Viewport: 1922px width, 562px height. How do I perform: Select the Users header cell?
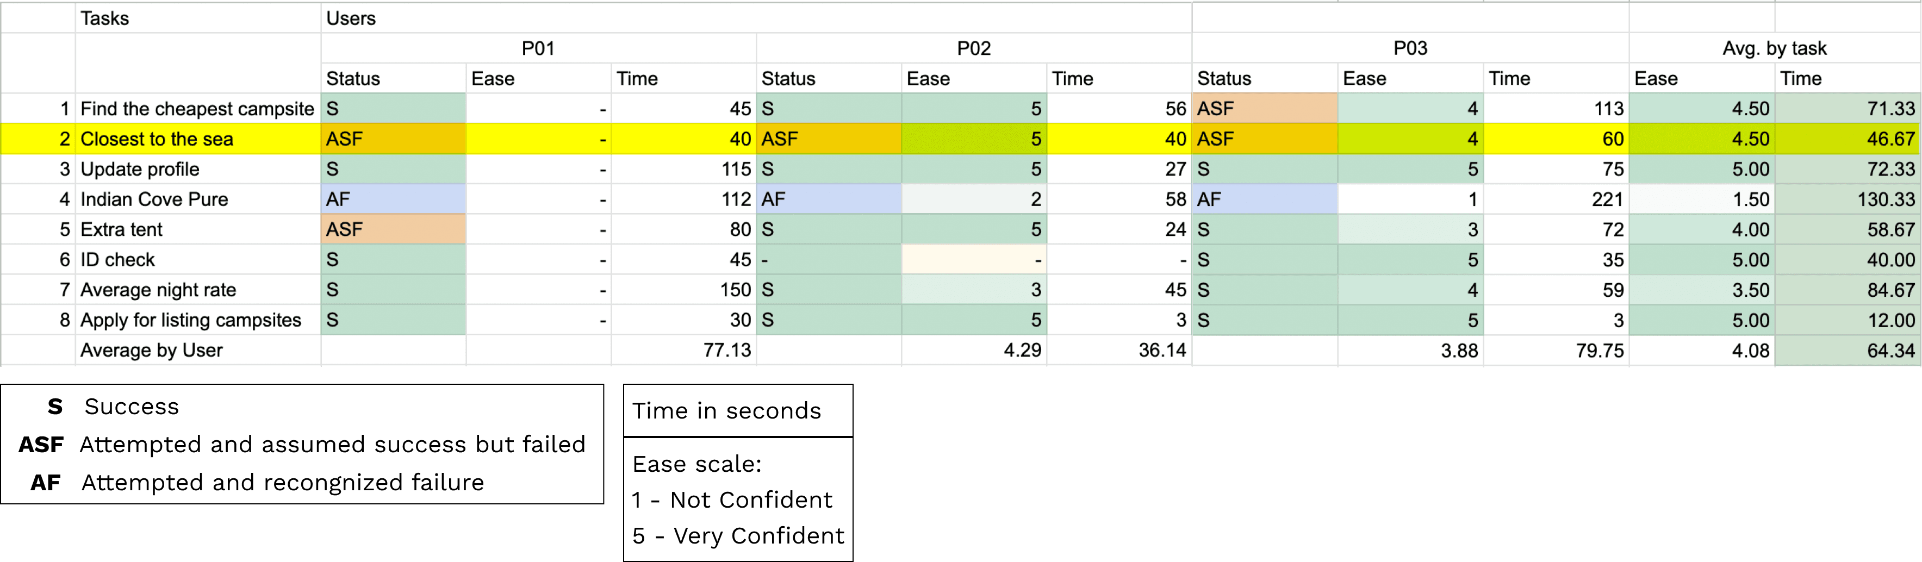point(351,18)
